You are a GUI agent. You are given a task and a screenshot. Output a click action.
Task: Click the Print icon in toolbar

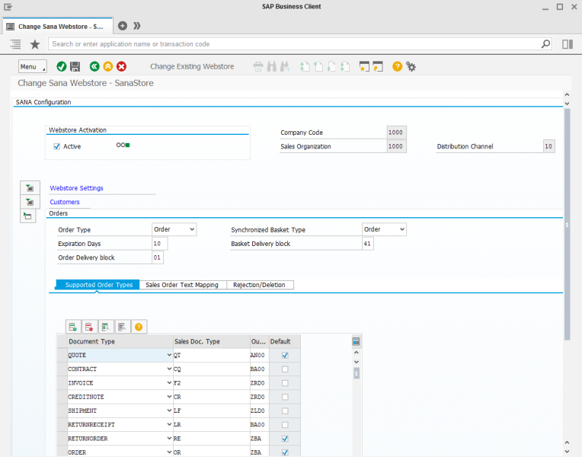click(x=258, y=66)
